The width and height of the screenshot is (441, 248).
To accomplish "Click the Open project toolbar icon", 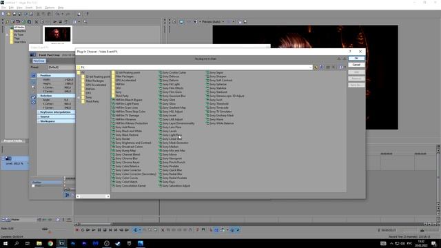I will [x=8, y=14].
